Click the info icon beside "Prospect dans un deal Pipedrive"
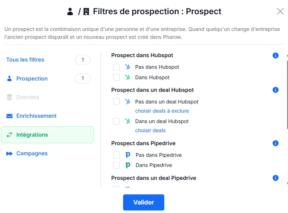288x213 pixels. (x=275, y=178)
